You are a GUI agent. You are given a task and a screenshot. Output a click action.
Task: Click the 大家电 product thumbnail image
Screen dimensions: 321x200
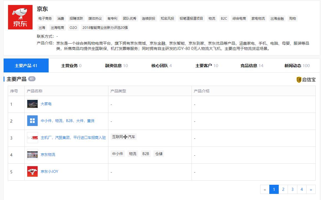tap(32, 103)
